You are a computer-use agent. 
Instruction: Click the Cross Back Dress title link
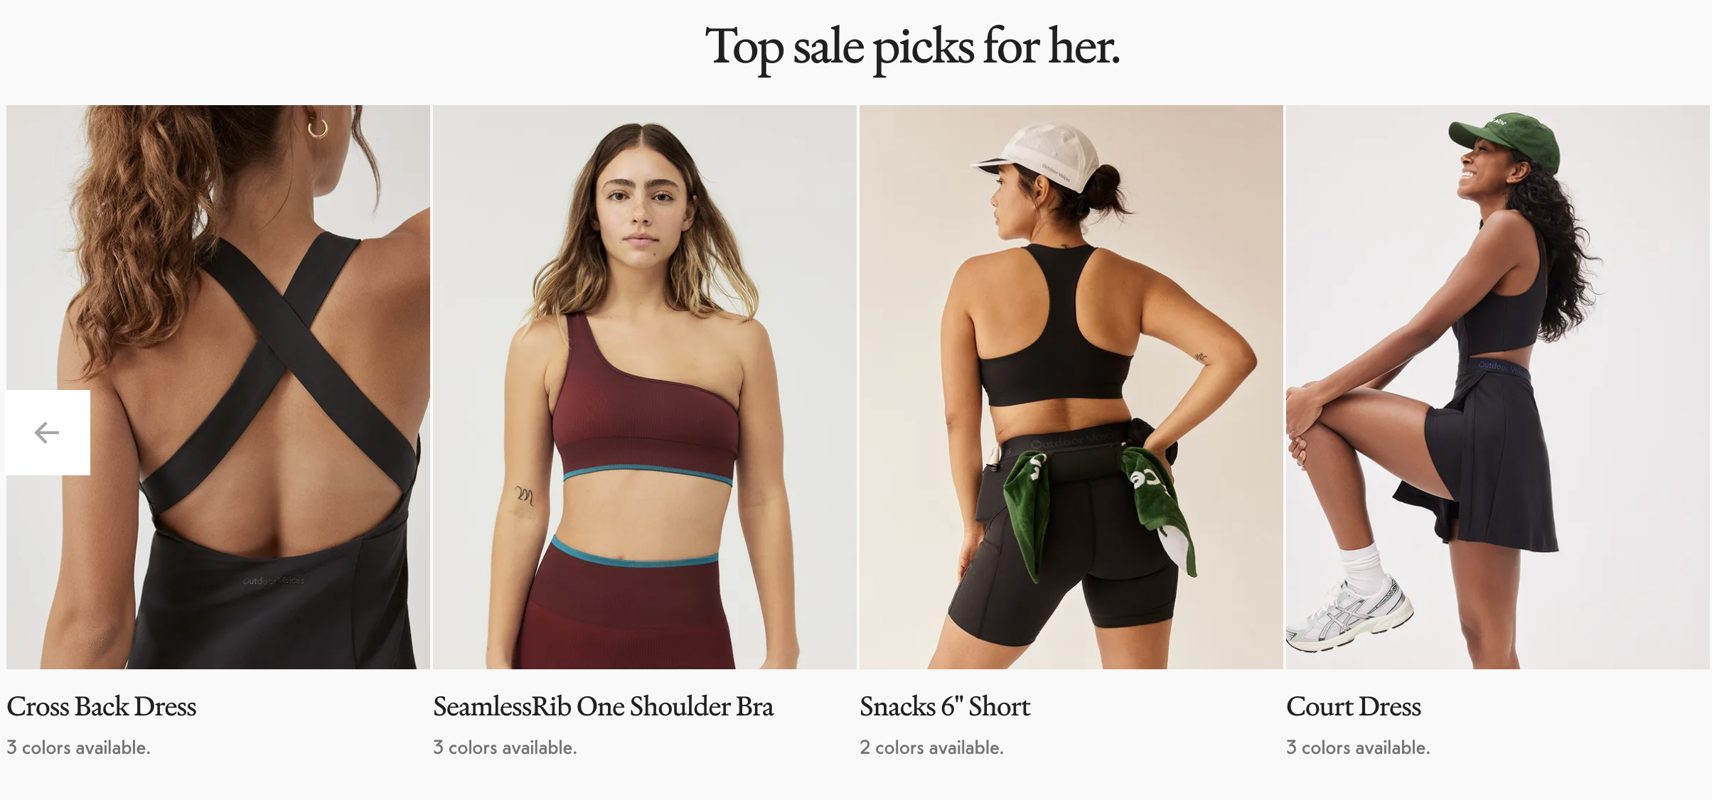click(102, 706)
